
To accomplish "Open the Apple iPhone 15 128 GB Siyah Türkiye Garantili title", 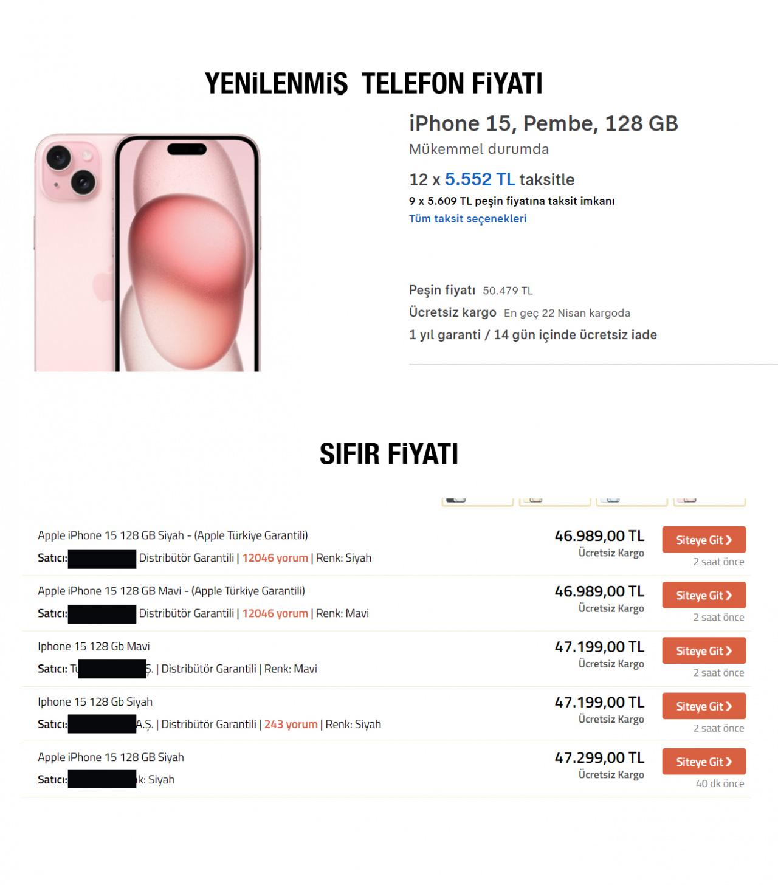I will pyautogui.click(x=173, y=535).
